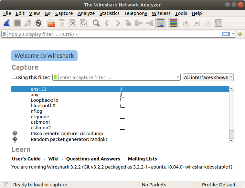Select the usbmon1 interface
The height and width of the screenshot is (188, 245).
point(120,122)
